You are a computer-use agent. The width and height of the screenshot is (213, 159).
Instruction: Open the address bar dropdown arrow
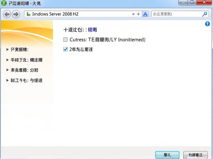point(133,14)
